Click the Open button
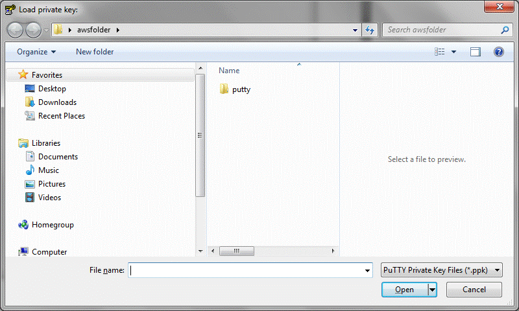The width and height of the screenshot is (519, 311). coord(404,290)
